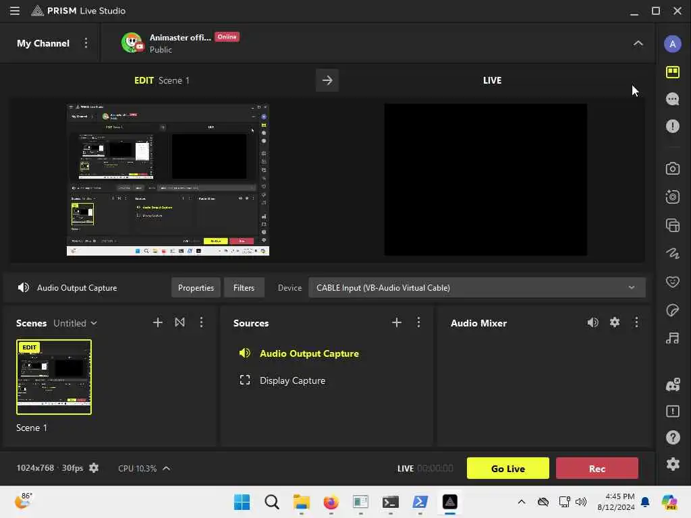The width and height of the screenshot is (691, 518).
Task: Open the square exclamation notice icon
Action: tap(673, 411)
